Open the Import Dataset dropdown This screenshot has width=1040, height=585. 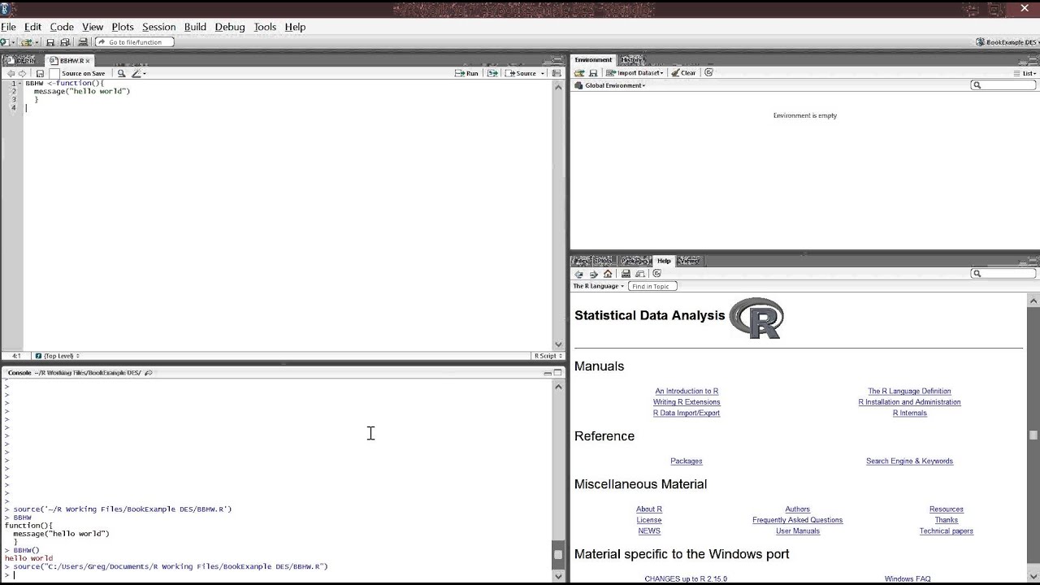(x=635, y=73)
